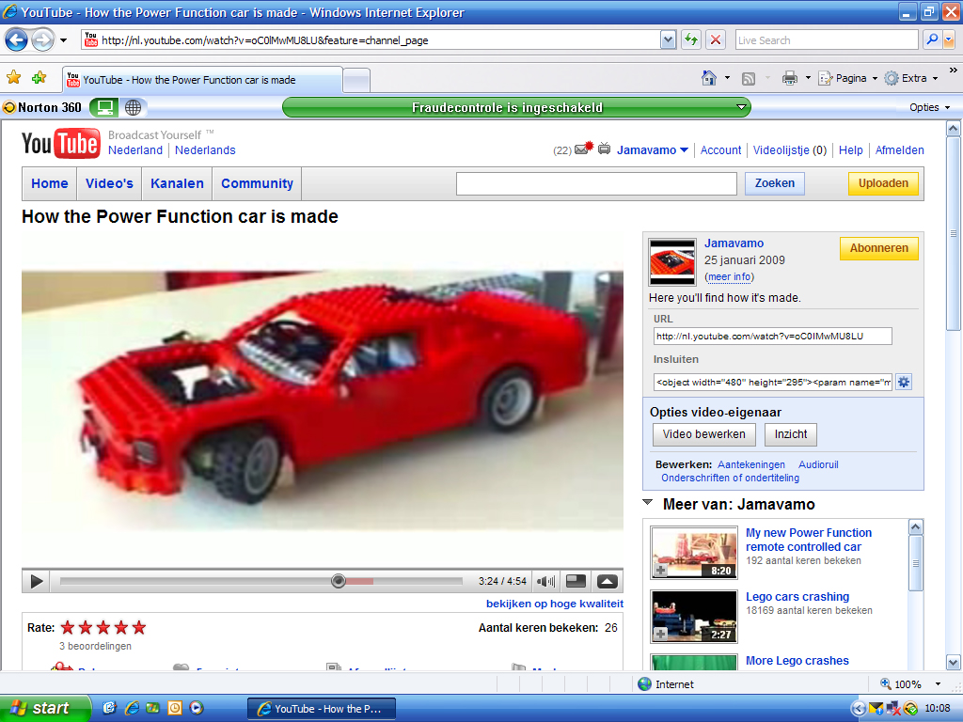Image resolution: width=963 pixels, height=722 pixels.
Task: Open the Extra tools menu
Action: coord(911,78)
